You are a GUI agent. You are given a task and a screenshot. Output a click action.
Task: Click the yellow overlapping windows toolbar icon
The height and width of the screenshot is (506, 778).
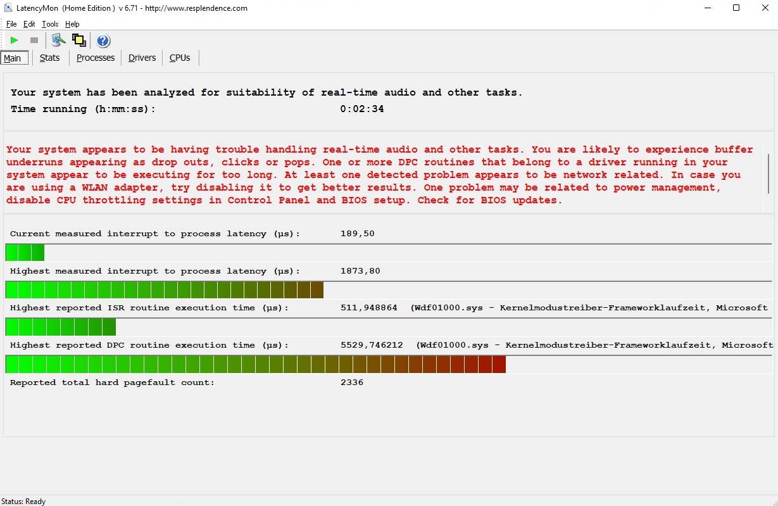coord(79,41)
